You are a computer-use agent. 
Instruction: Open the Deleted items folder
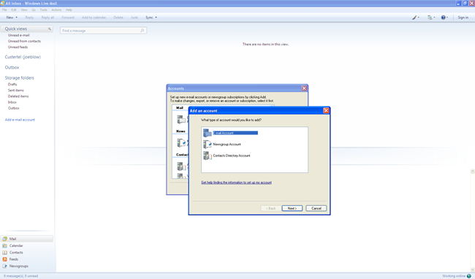point(18,96)
